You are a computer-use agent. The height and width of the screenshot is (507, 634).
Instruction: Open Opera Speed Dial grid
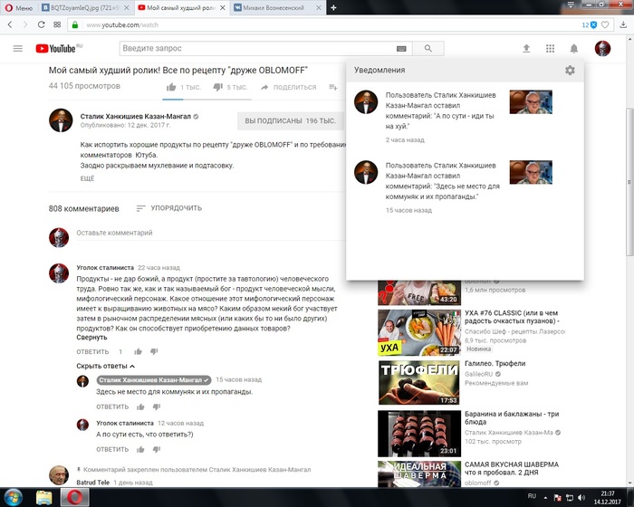(x=57, y=24)
